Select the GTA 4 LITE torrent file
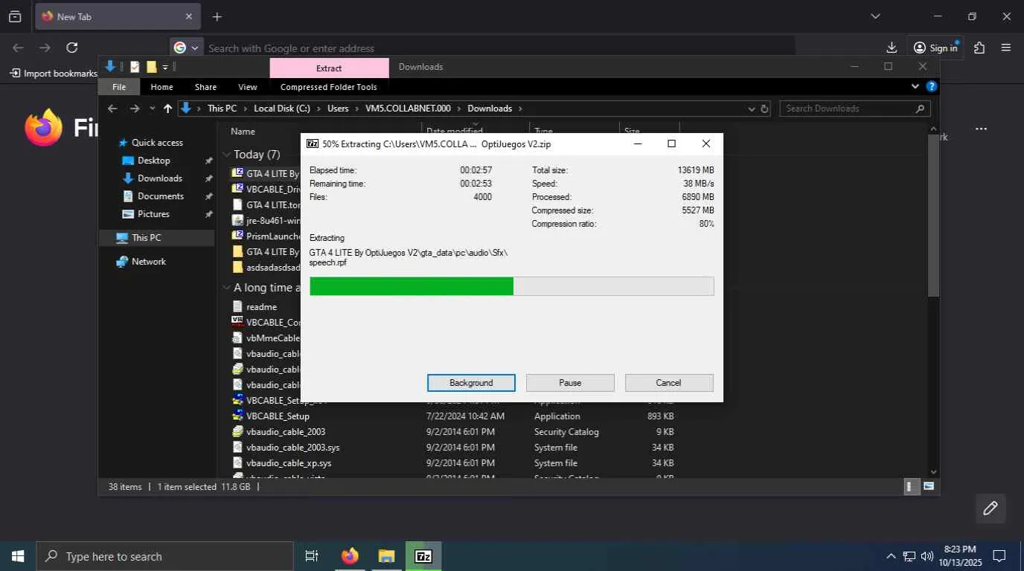Screen dimensions: 1024x571 tap(266, 205)
